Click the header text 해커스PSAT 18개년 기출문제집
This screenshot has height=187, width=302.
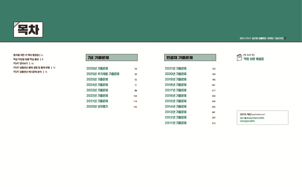tap(262, 38)
